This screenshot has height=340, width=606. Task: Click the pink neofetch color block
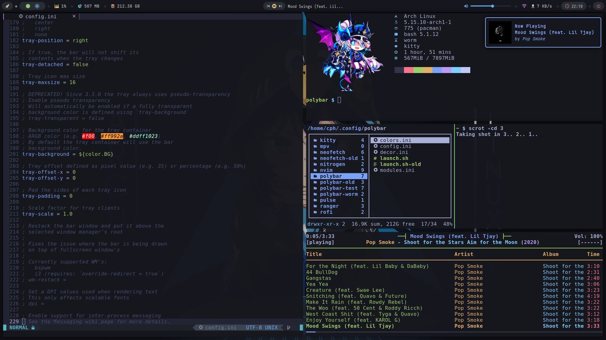point(409,70)
